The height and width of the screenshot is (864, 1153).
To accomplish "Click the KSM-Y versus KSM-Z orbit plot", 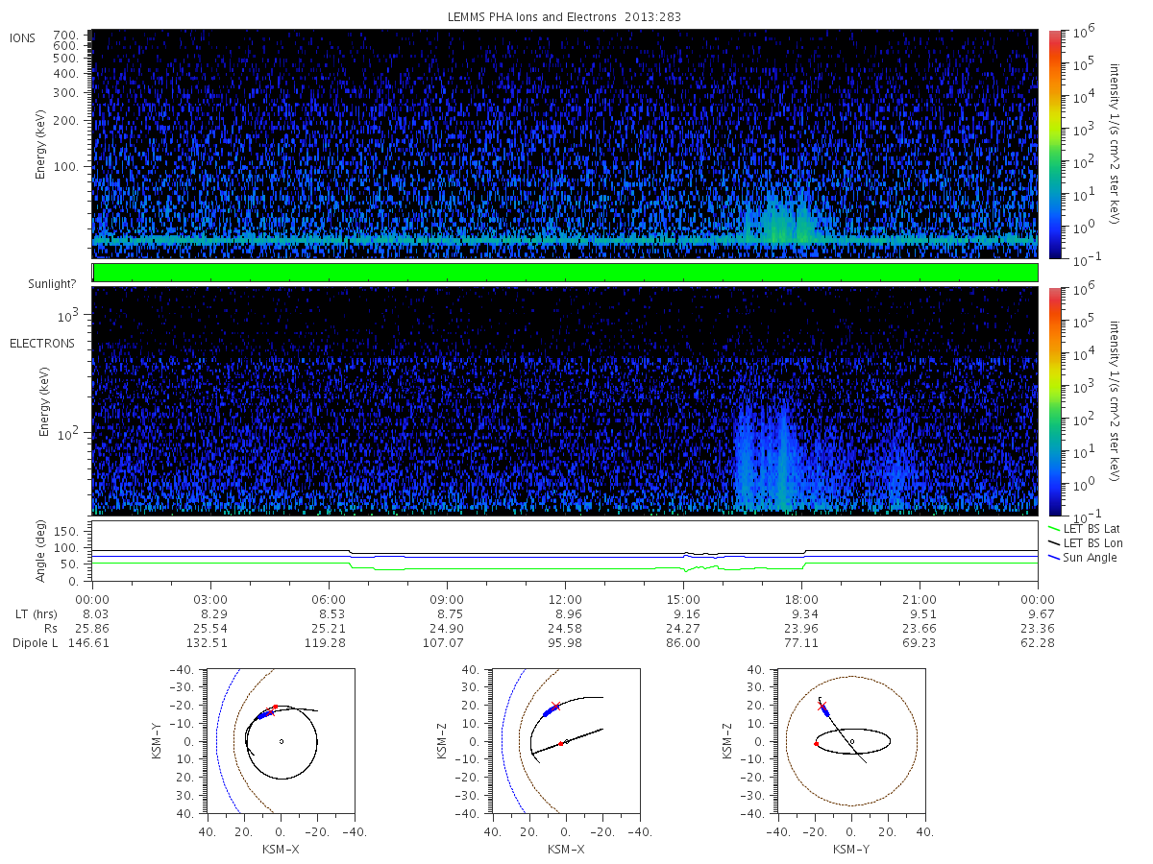I will [x=851, y=741].
